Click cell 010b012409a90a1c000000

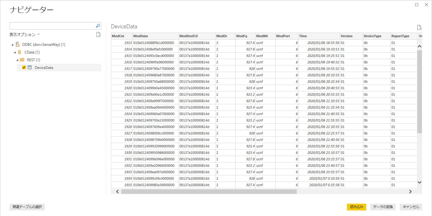click(x=156, y=94)
